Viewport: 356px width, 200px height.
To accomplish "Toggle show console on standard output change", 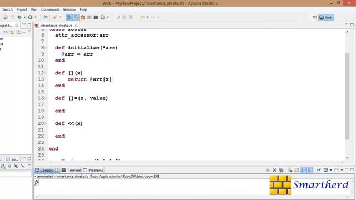I will [x=303, y=170].
